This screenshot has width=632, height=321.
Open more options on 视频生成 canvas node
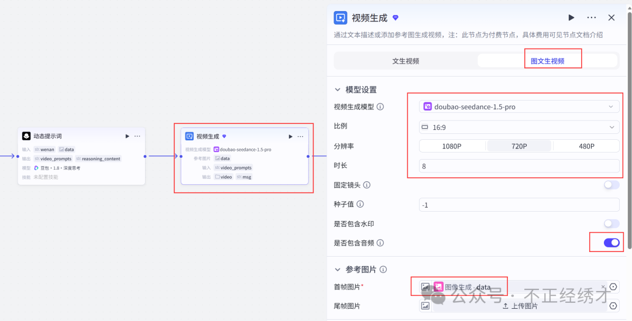(x=300, y=137)
